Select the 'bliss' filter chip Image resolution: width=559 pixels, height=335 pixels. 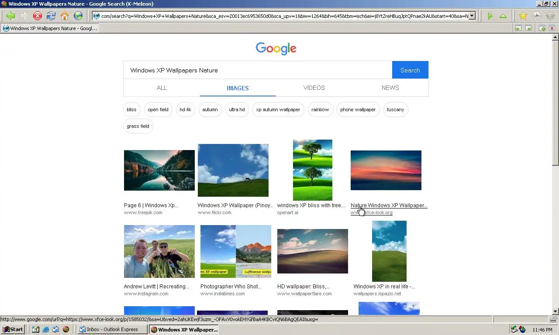coord(131,109)
